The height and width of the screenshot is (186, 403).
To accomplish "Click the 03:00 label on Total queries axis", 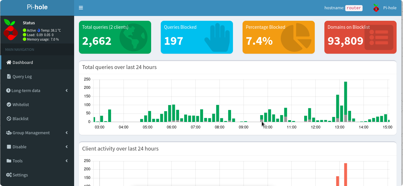I will [99, 127].
